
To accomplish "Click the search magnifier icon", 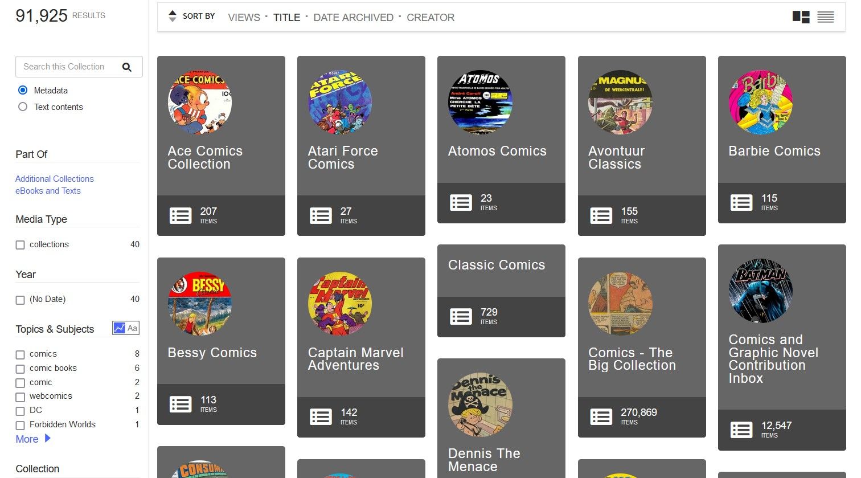I will tap(127, 67).
